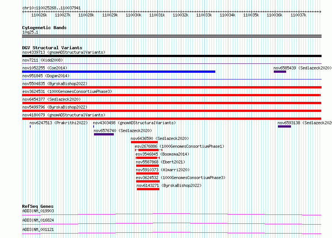
Task: Select the red nsv5910373 variant bar
Action: tap(147, 173)
